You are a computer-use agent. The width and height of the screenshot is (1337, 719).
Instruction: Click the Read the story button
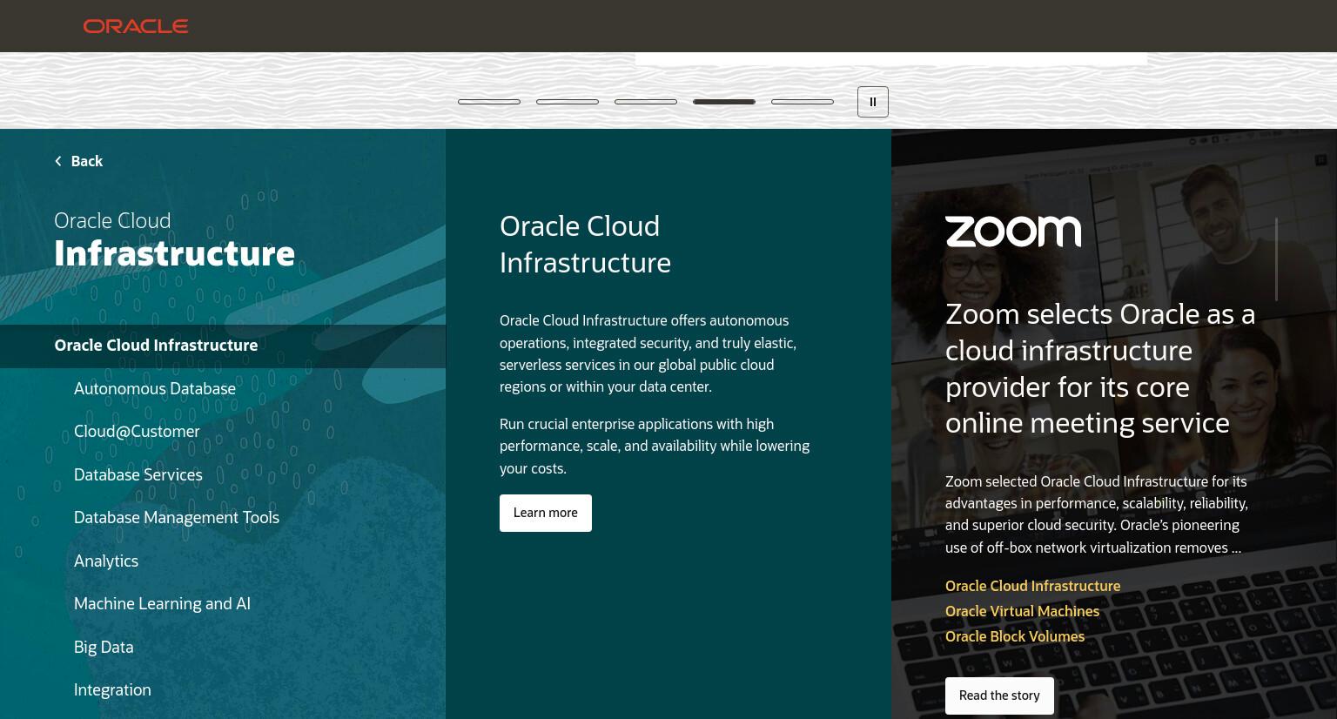(999, 695)
